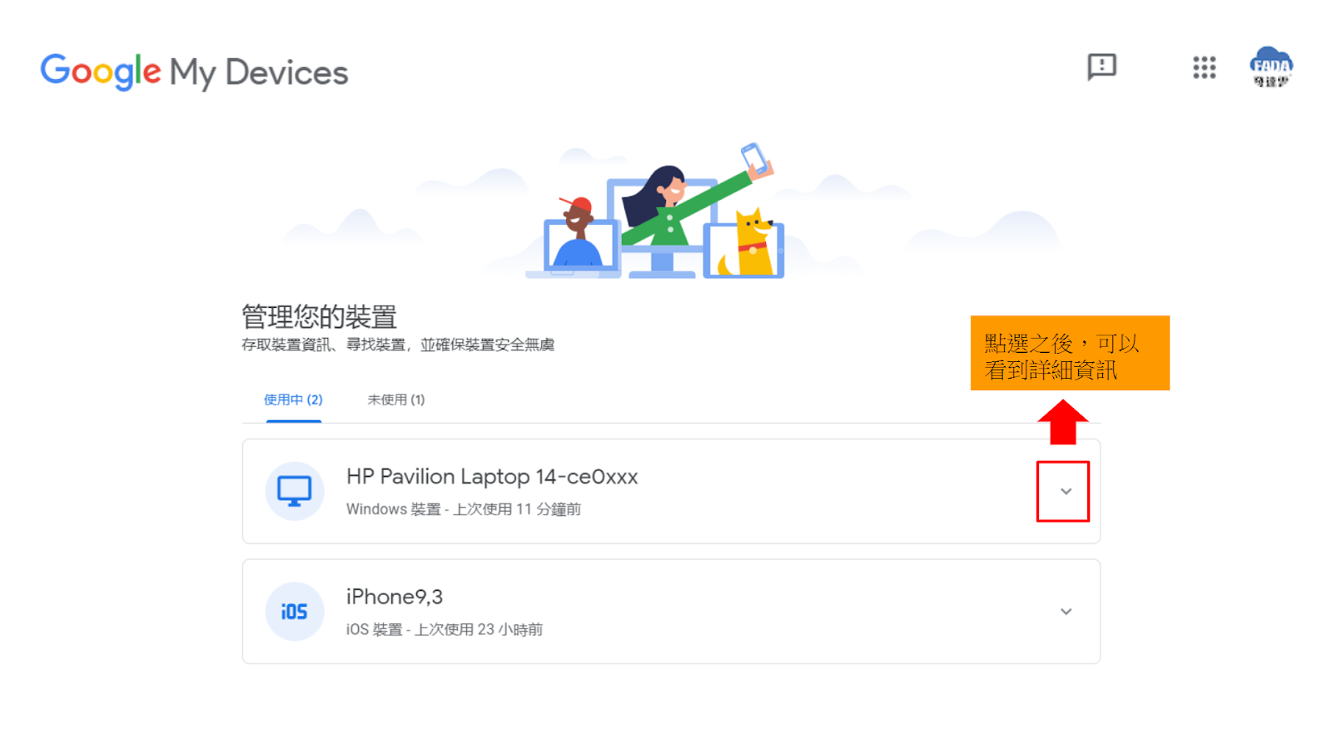Screen dimensions: 1332x749
Task: Open the Google apps grid launcher
Action: (1204, 67)
